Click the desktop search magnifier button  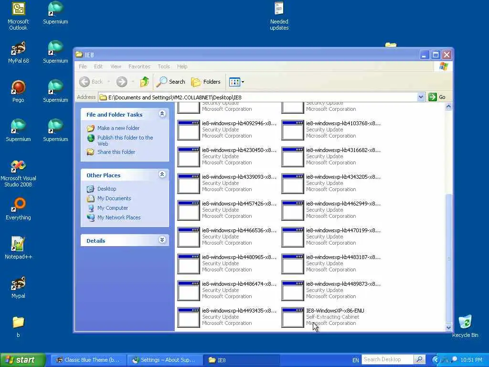[420, 359]
